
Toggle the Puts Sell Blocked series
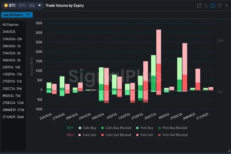click(x=160, y=135)
